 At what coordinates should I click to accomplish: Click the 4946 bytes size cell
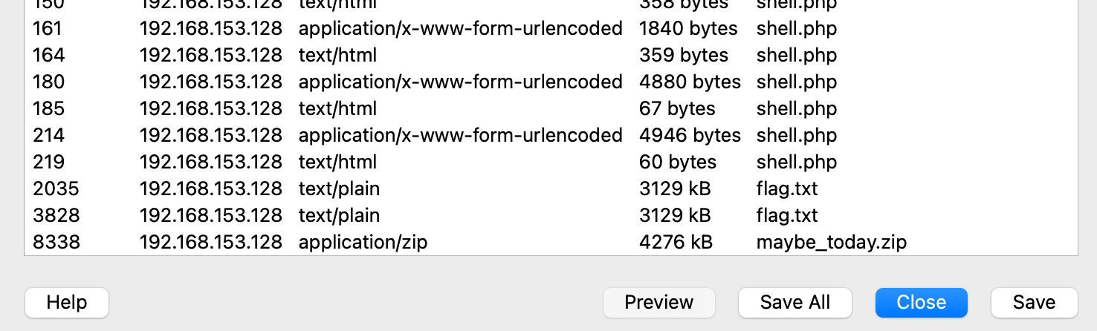coord(690,136)
